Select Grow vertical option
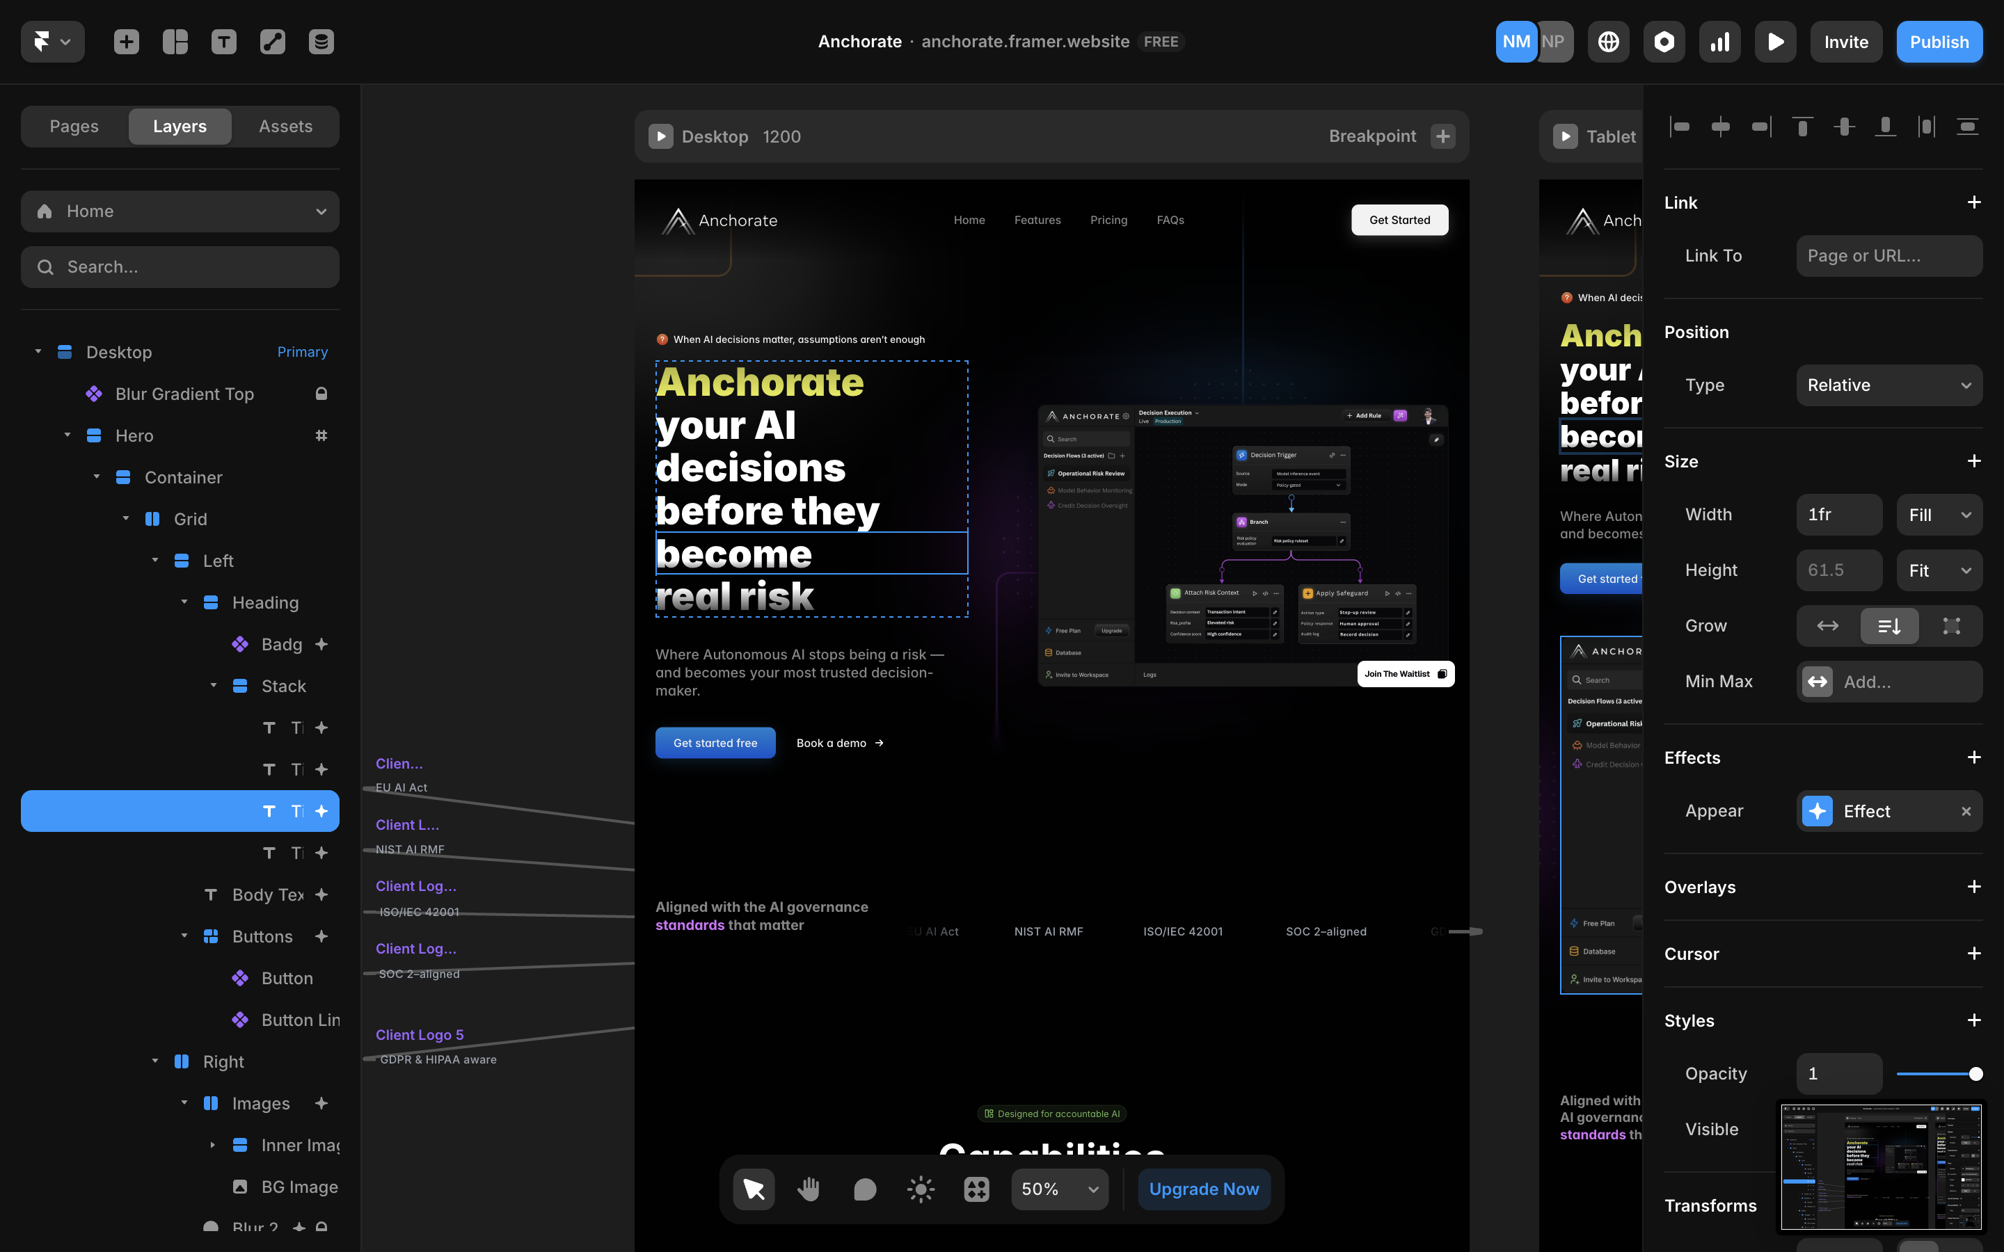Image resolution: width=2004 pixels, height=1252 pixels. [1889, 626]
